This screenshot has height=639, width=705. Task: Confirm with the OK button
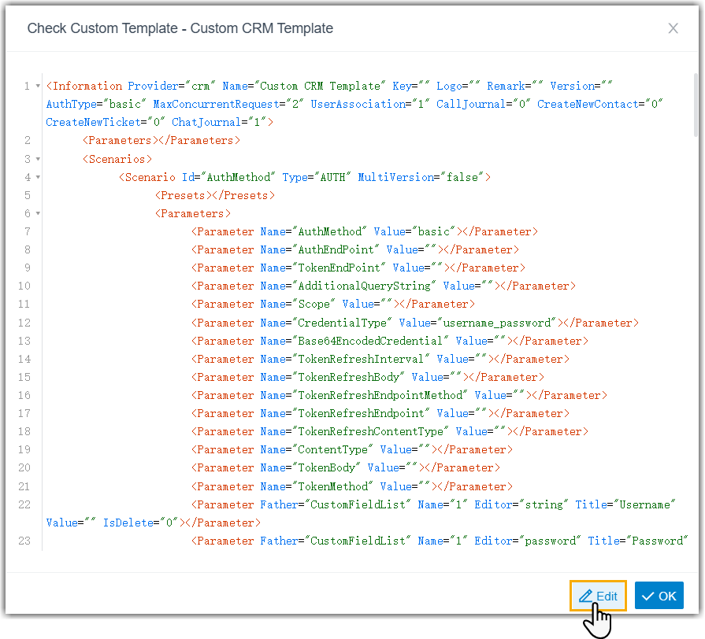pos(659,596)
